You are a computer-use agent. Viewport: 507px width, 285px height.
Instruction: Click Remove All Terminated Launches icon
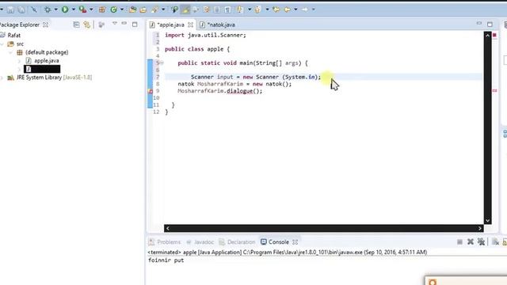coord(481,241)
